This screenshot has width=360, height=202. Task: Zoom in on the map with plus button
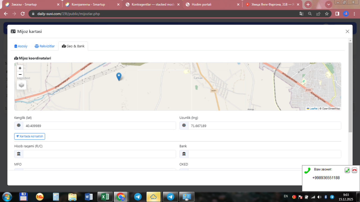(20, 68)
